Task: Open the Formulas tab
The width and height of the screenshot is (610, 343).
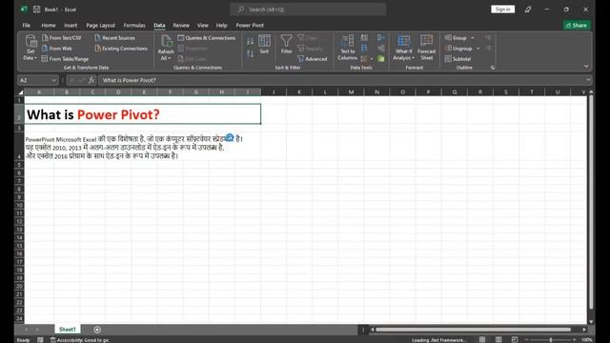Action: pyautogui.click(x=134, y=26)
